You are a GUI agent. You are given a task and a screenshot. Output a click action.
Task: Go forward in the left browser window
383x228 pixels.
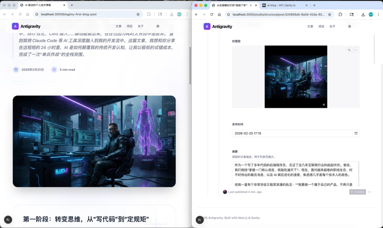tap(12, 14)
